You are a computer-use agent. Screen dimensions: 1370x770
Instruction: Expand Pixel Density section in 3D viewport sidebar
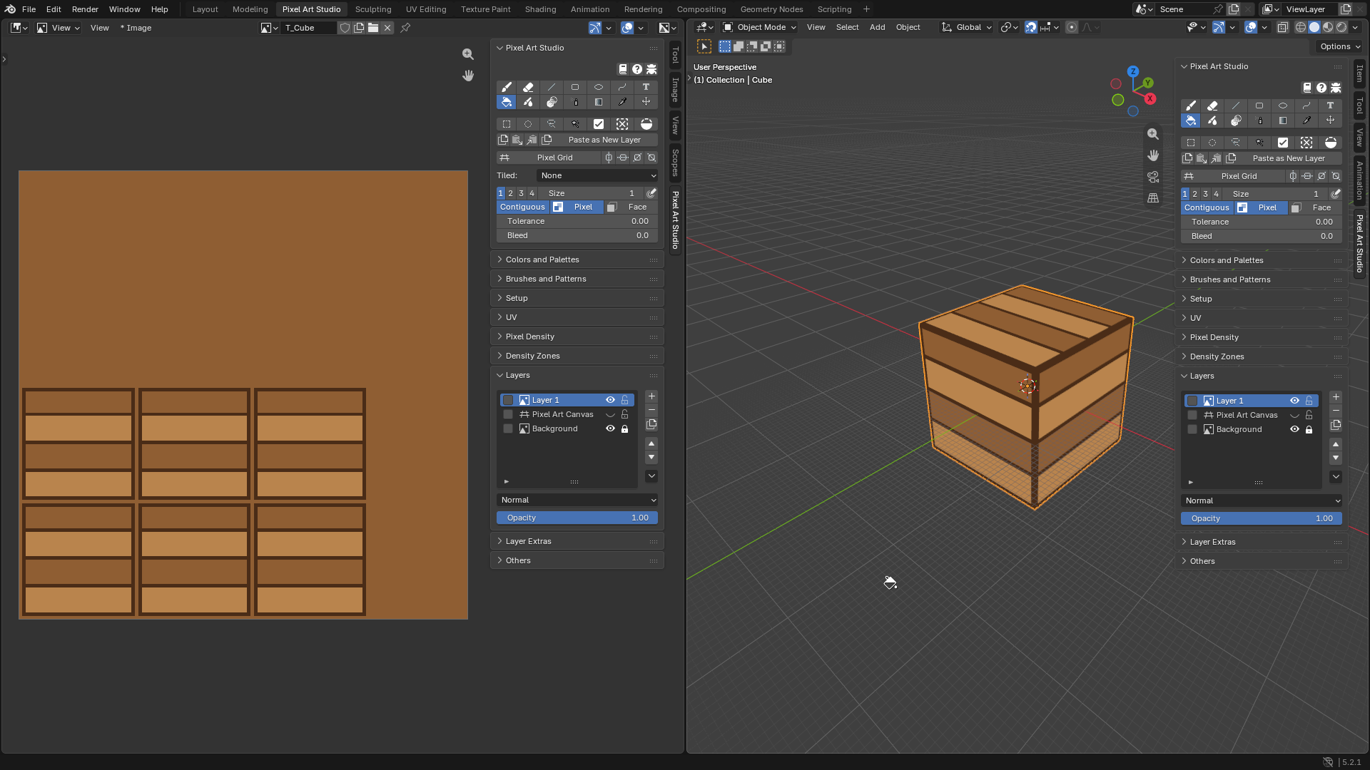point(1261,337)
